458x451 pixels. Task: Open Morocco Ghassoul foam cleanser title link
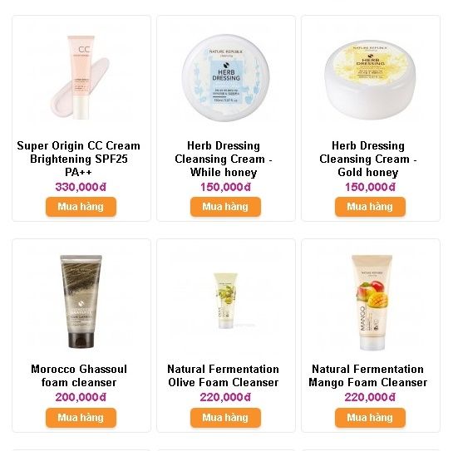coord(79,375)
